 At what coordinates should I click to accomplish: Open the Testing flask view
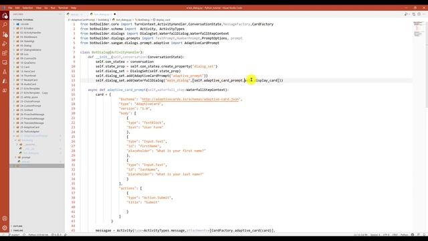pos(5,72)
